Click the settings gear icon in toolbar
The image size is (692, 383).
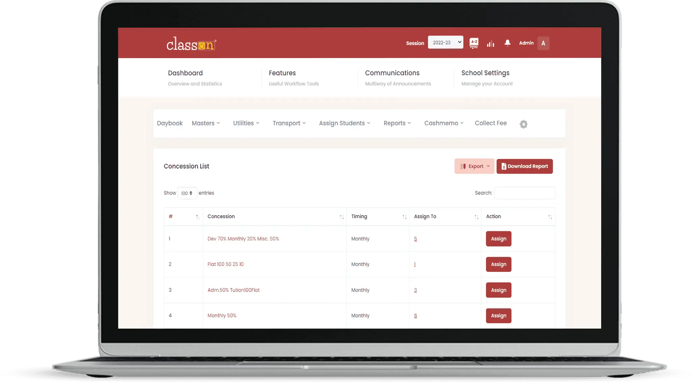523,124
